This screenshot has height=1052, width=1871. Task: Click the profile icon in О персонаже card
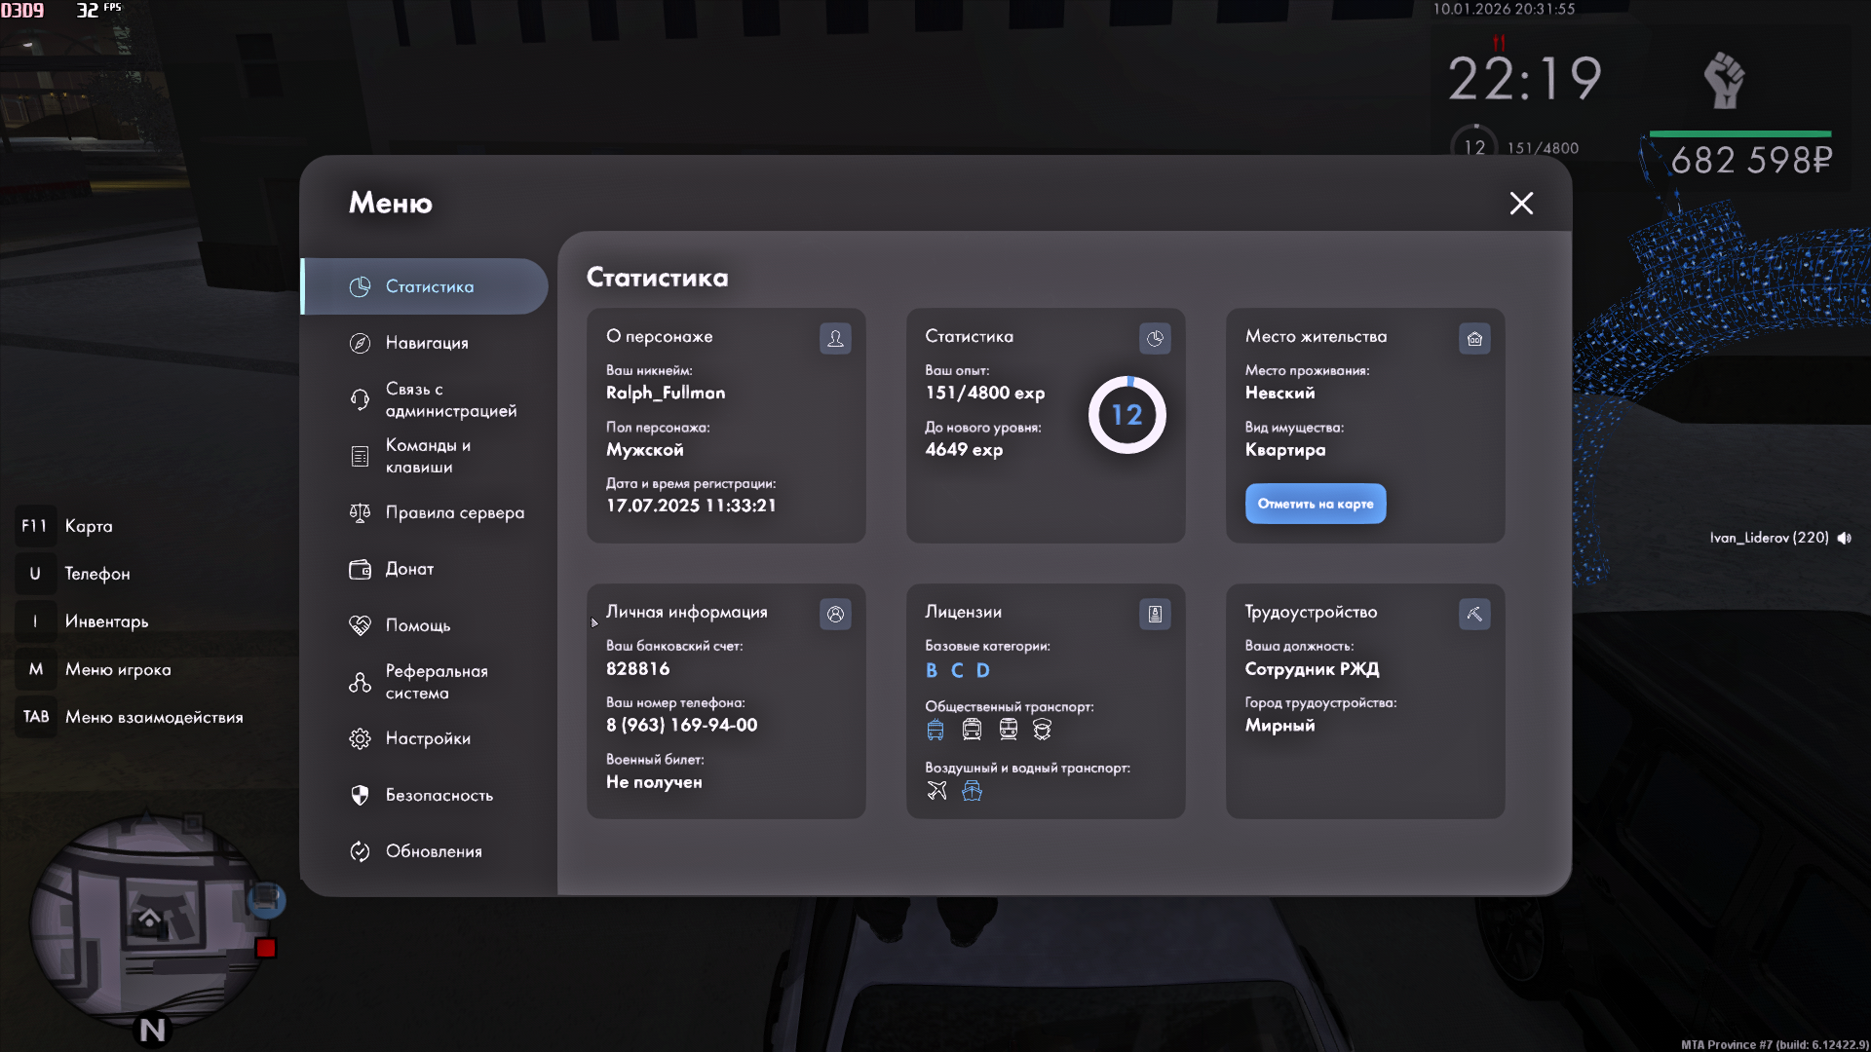pos(835,338)
